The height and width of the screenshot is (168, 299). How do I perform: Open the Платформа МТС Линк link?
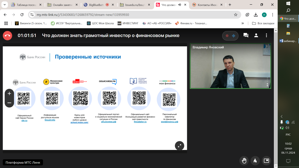[x=23, y=162]
